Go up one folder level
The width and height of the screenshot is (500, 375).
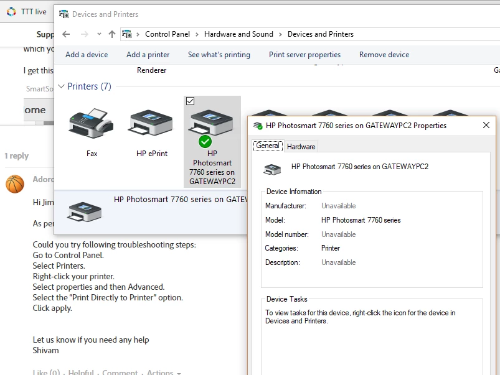112,34
